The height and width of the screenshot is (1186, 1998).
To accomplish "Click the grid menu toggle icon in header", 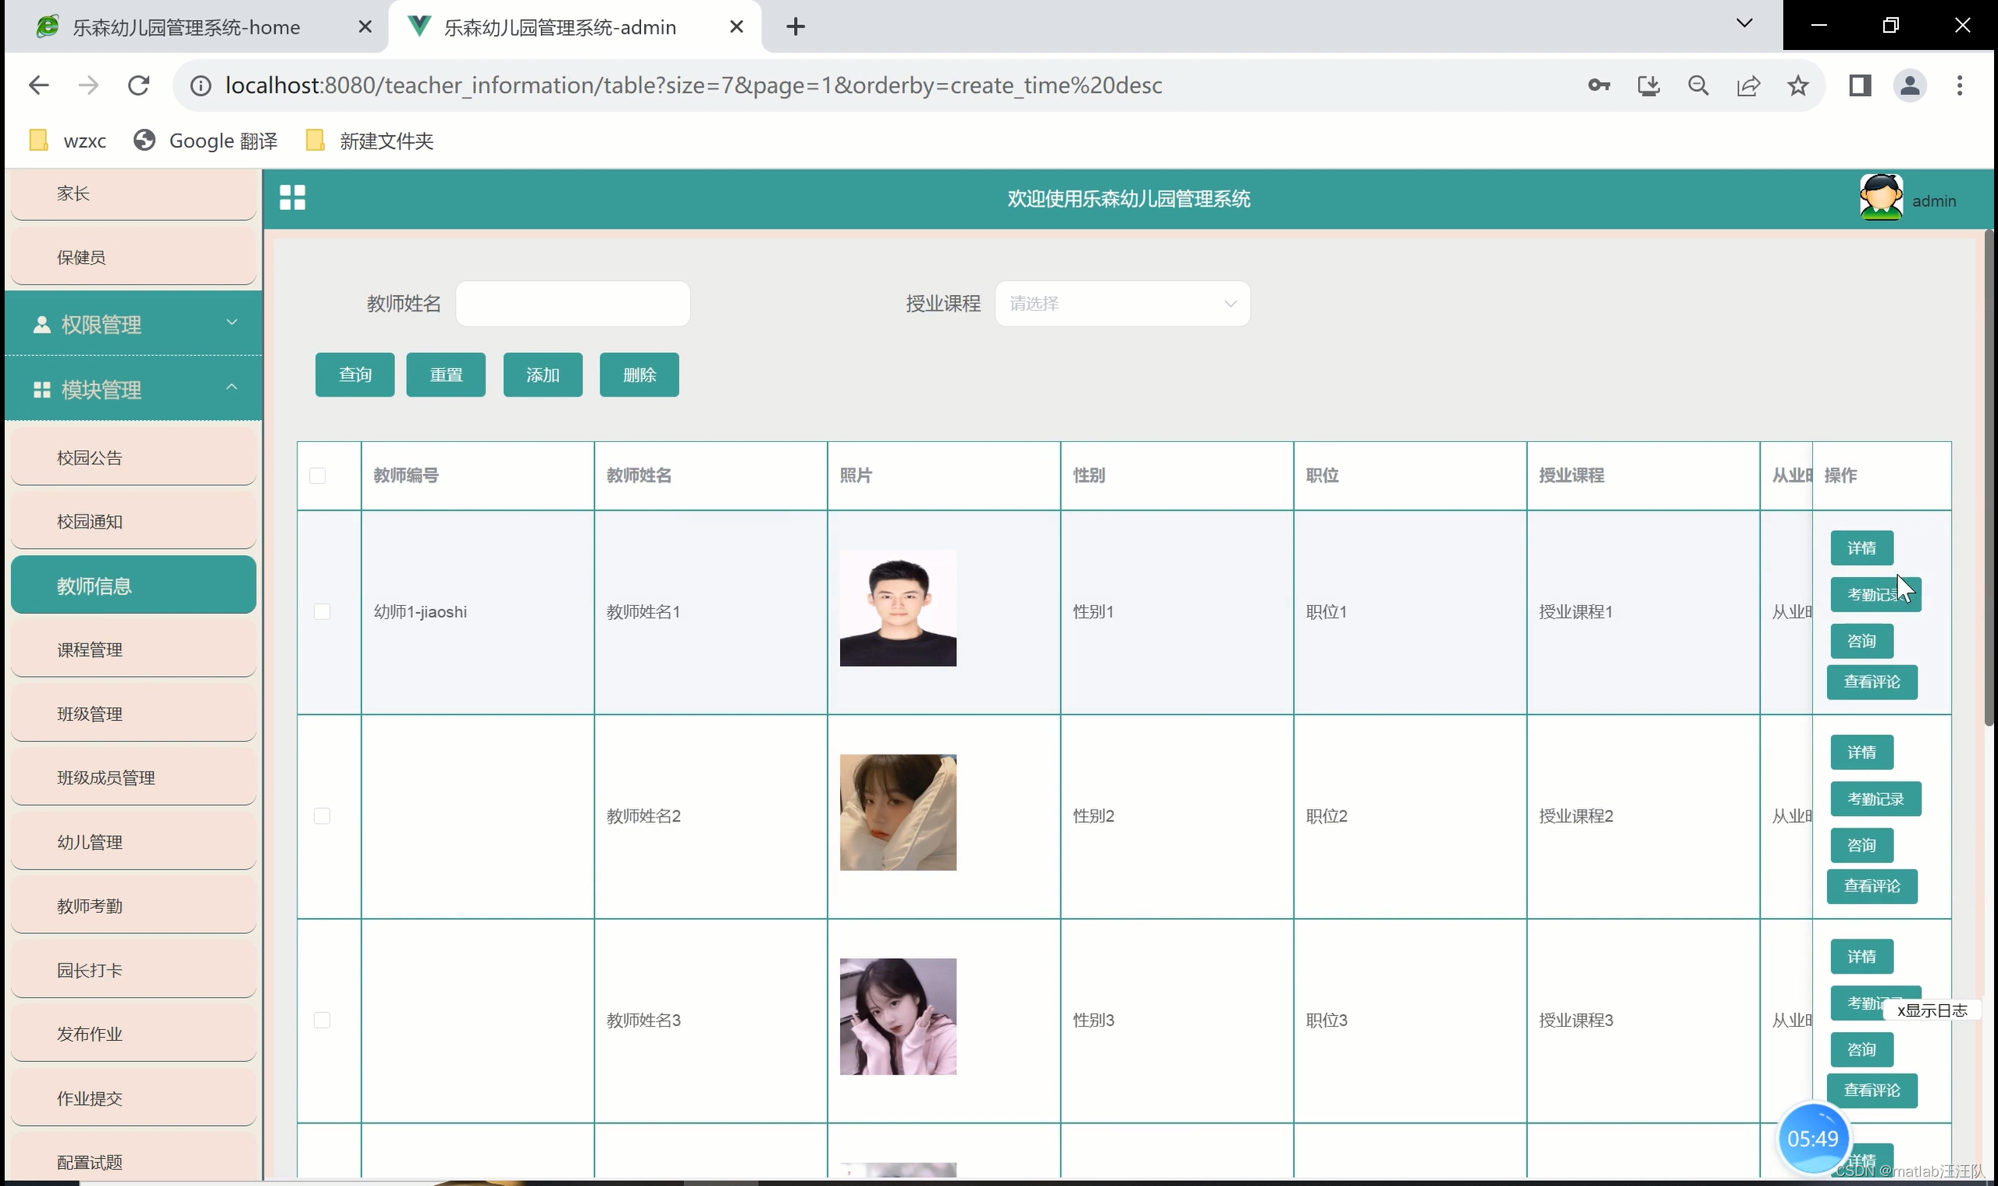I will pos(292,198).
